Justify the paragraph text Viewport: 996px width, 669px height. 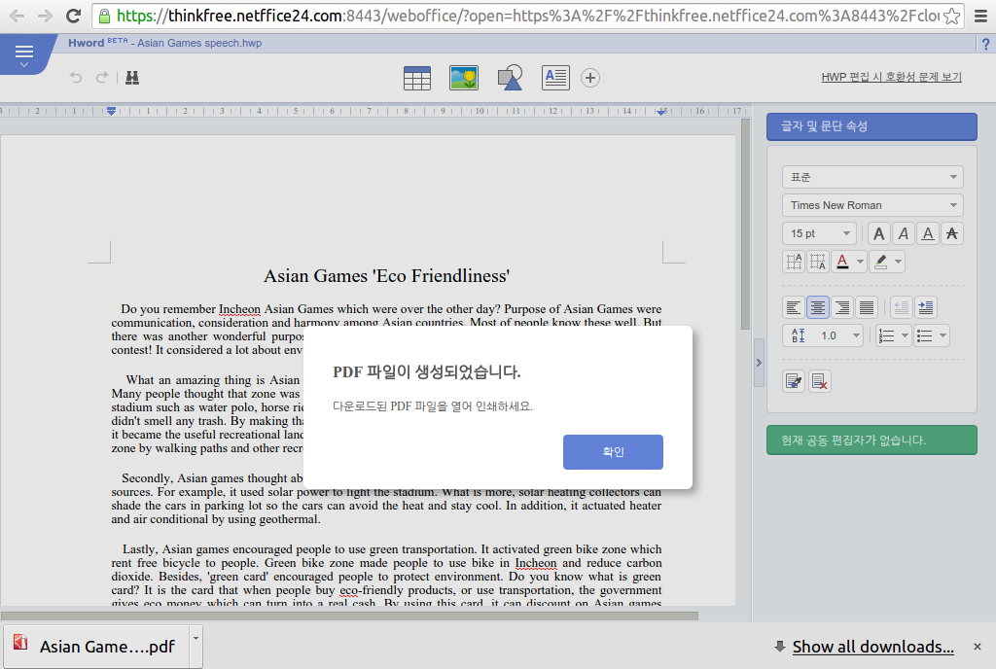point(867,308)
